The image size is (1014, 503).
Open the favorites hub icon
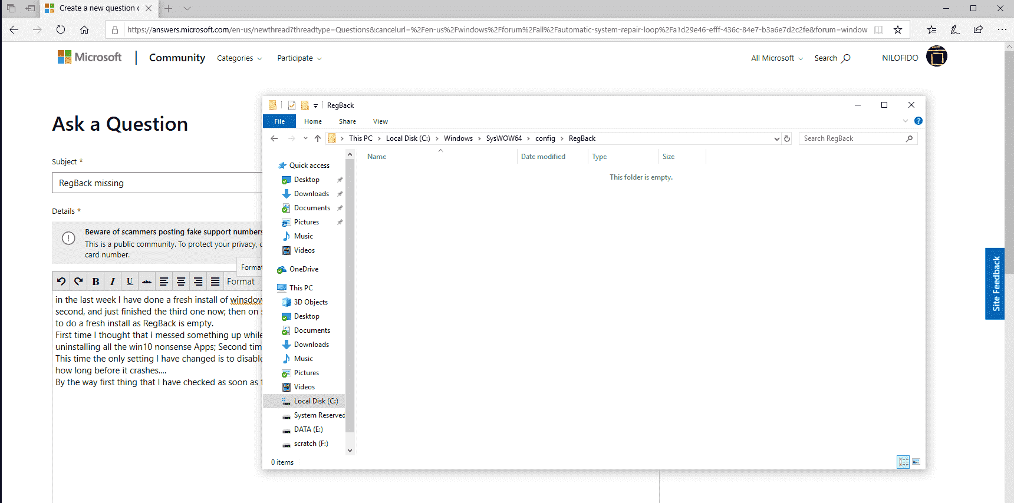coord(931,29)
